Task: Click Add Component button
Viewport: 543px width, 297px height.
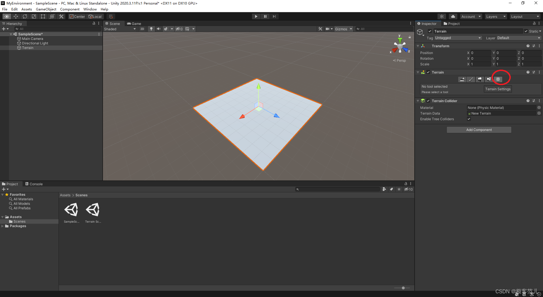Action: tap(479, 130)
